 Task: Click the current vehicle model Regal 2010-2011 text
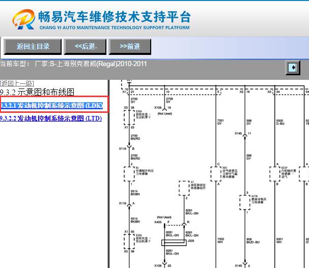point(73,64)
